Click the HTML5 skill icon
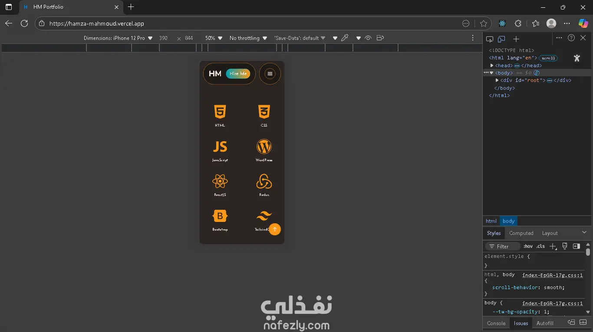The height and width of the screenshot is (332, 593). (220, 112)
